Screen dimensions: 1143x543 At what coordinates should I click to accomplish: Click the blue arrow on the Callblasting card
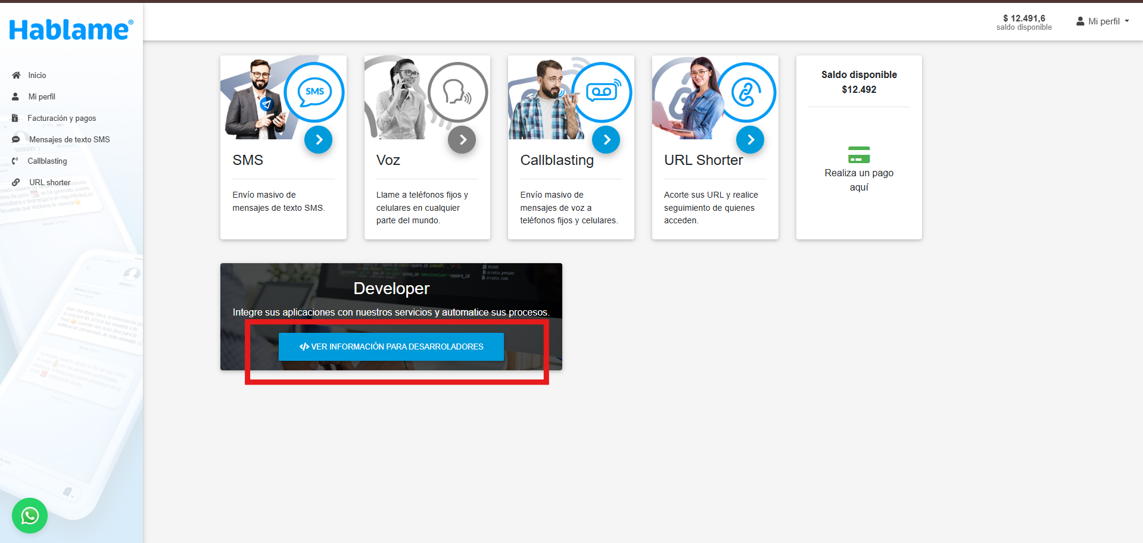tap(606, 140)
